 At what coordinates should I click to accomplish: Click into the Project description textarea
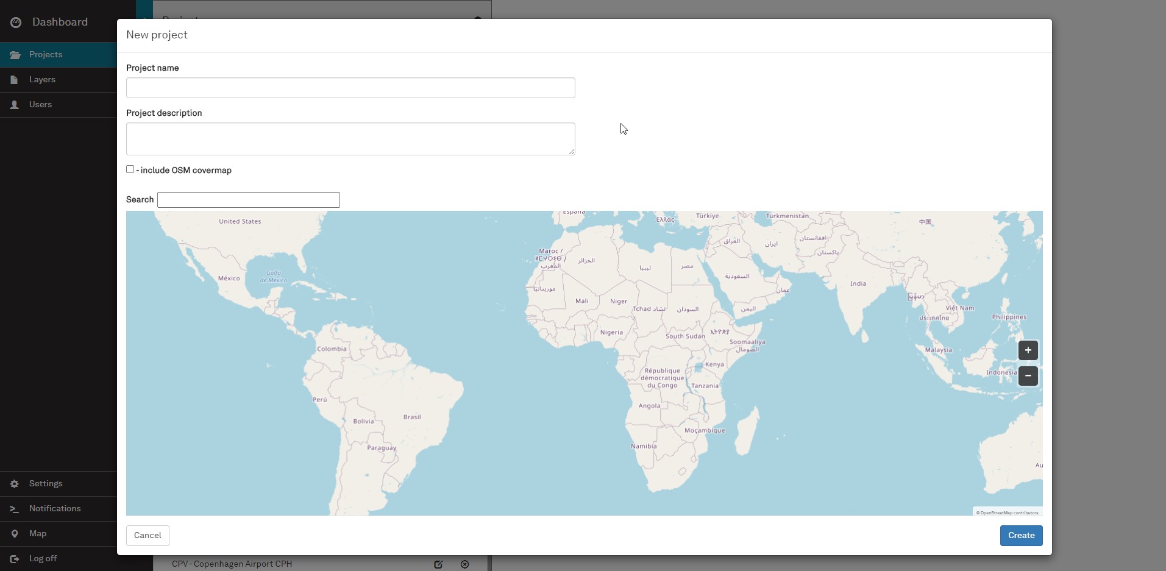coord(350,139)
